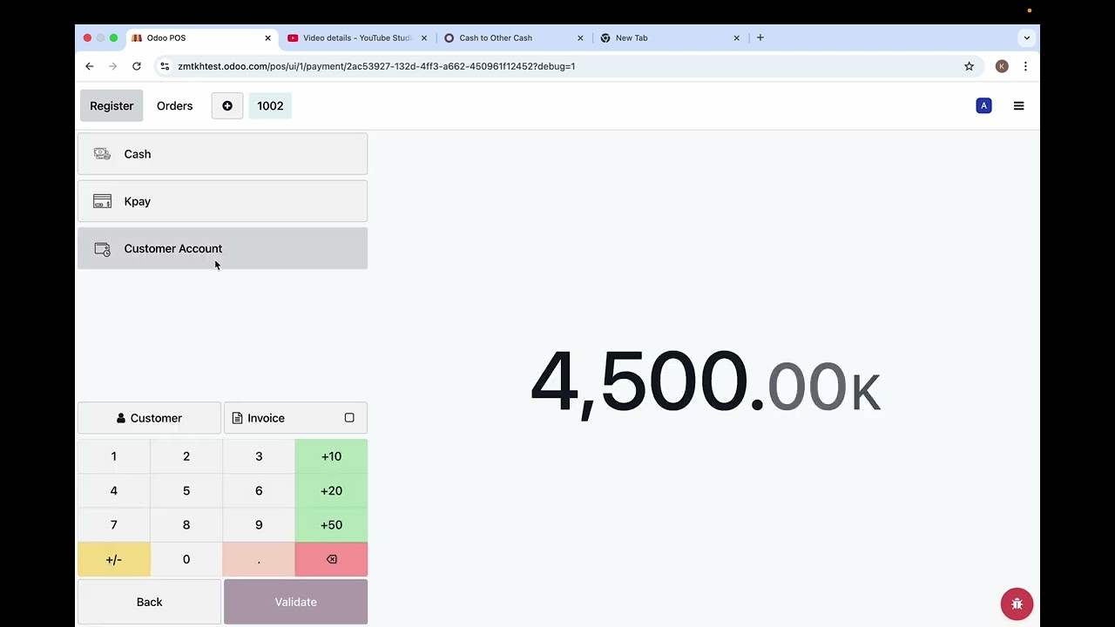
Task: Reload the page
Action: pos(137,66)
